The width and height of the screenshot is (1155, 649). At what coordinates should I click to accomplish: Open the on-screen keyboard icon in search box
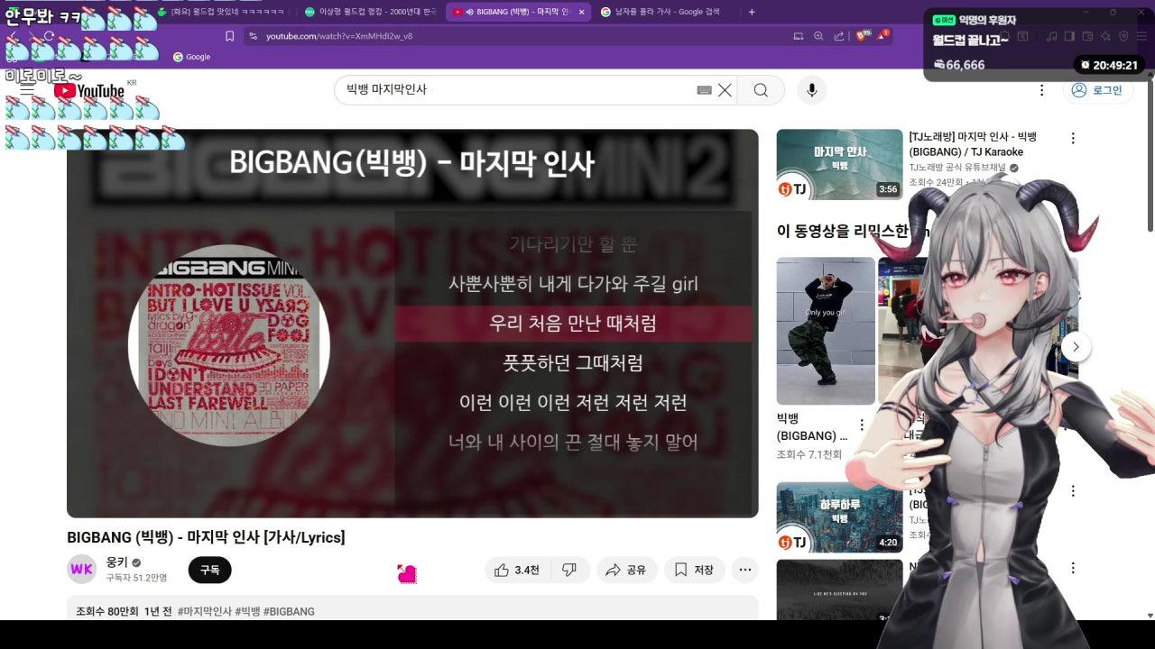[x=704, y=90]
